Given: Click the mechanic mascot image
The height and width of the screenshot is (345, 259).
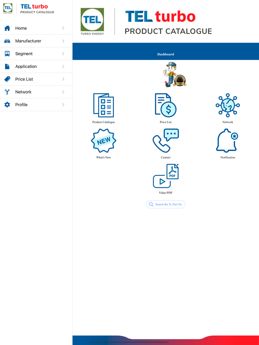Looking at the screenshot, I should click(174, 74).
